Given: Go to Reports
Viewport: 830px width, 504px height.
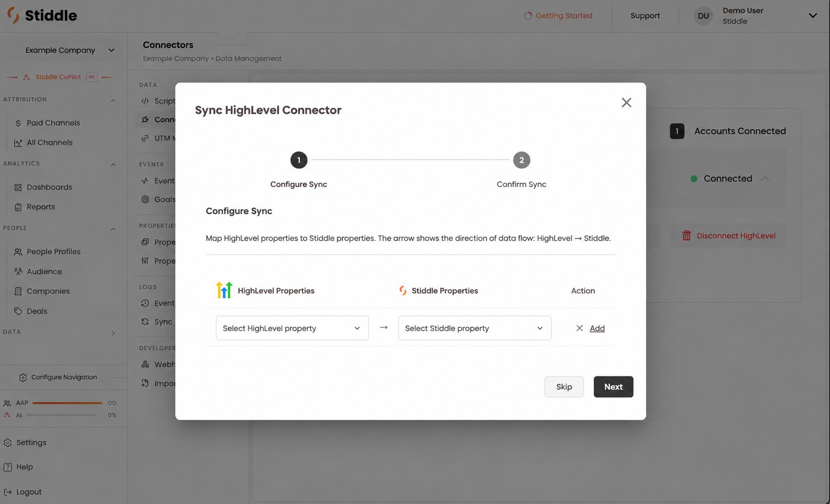Looking at the screenshot, I should coord(41,207).
